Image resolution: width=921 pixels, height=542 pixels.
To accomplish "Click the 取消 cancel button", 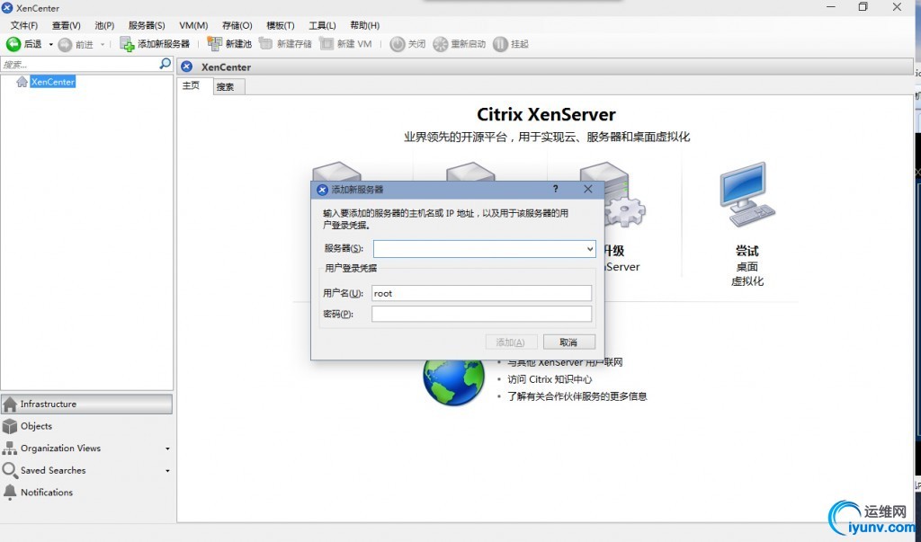I will pos(569,342).
